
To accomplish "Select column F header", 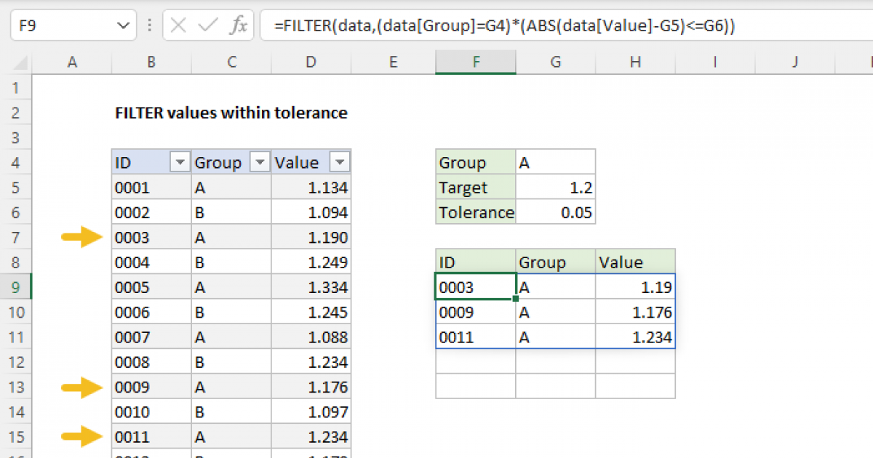I will (x=476, y=62).
